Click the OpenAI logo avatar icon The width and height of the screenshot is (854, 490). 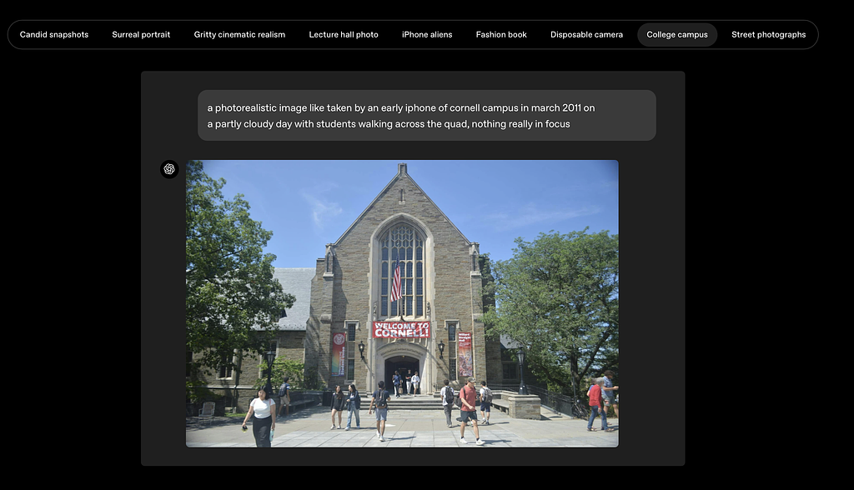pyautogui.click(x=169, y=169)
